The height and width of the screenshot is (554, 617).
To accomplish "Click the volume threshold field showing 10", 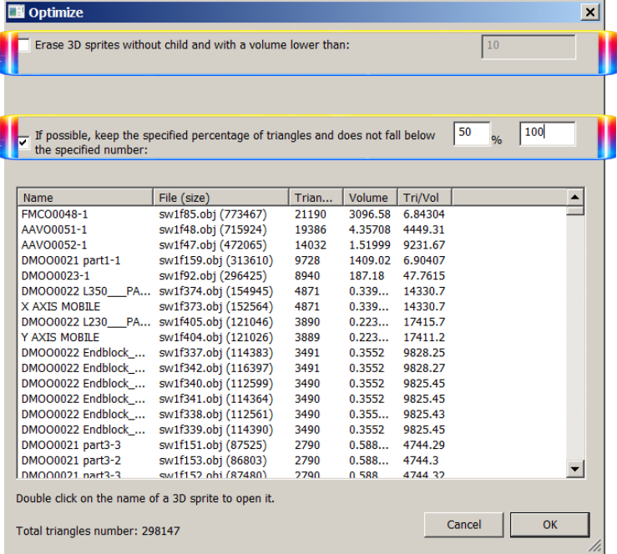I will pyautogui.click(x=528, y=47).
